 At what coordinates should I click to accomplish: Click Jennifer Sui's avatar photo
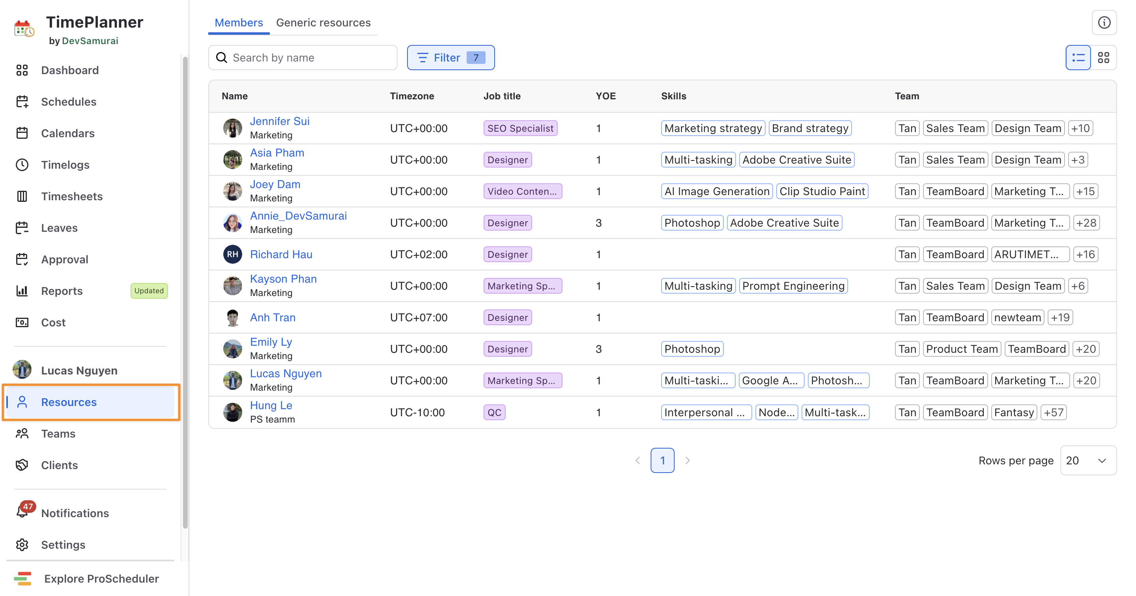[232, 128]
